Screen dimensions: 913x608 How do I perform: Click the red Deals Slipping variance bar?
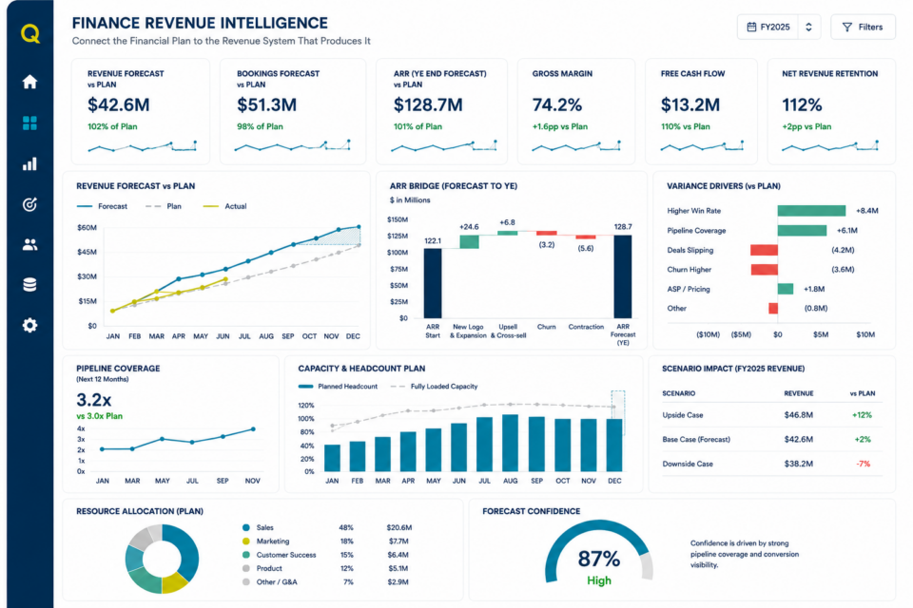[x=764, y=250]
